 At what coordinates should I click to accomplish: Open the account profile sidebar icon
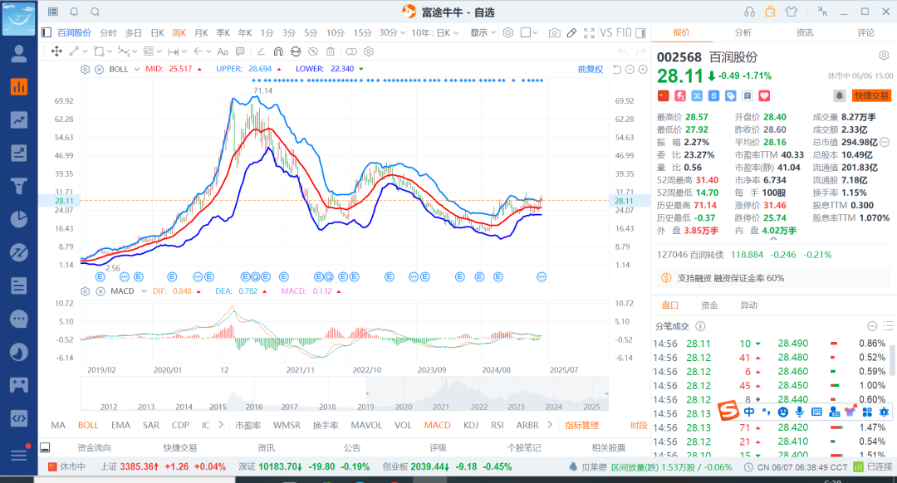(x=19, y=54)
